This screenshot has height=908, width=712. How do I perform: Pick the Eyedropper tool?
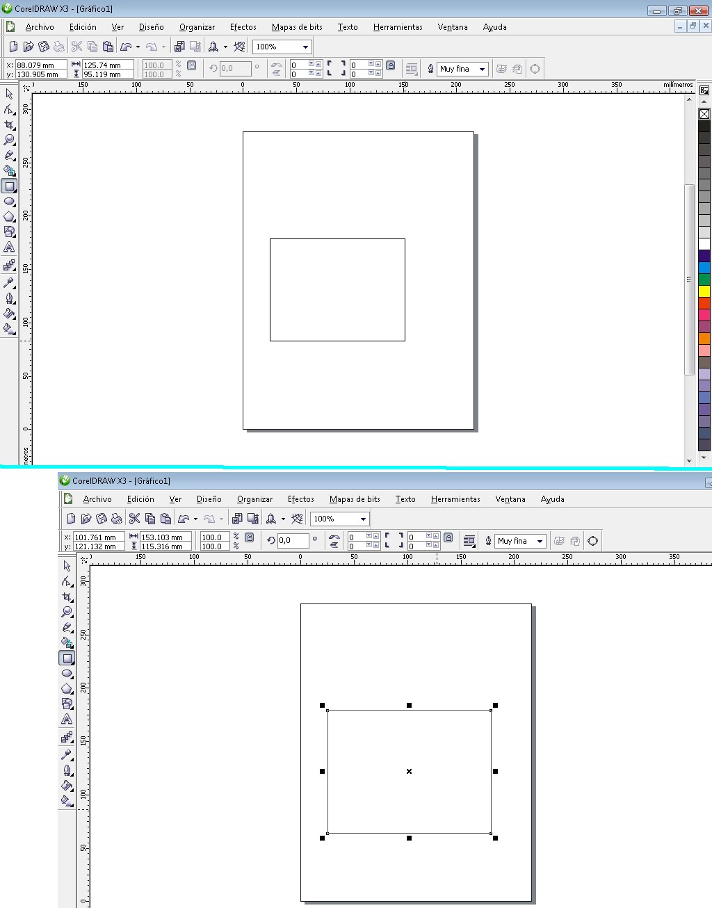(x=9, y=282)
